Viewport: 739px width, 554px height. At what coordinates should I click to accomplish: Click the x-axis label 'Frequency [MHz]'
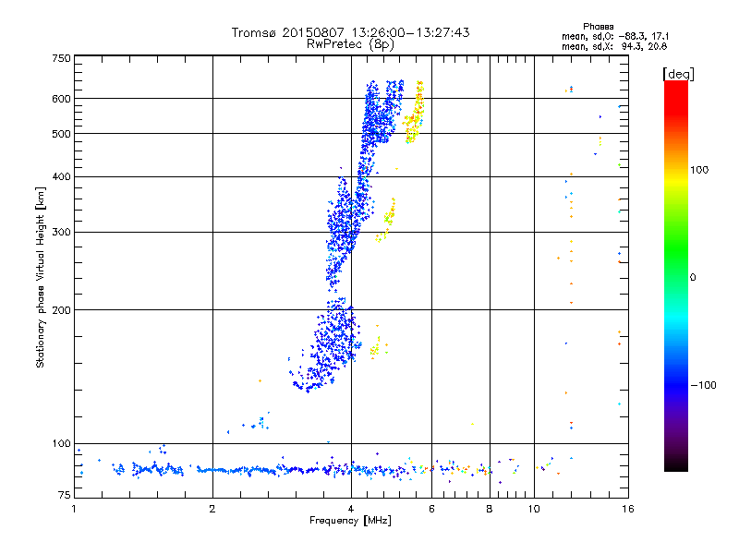350,521
